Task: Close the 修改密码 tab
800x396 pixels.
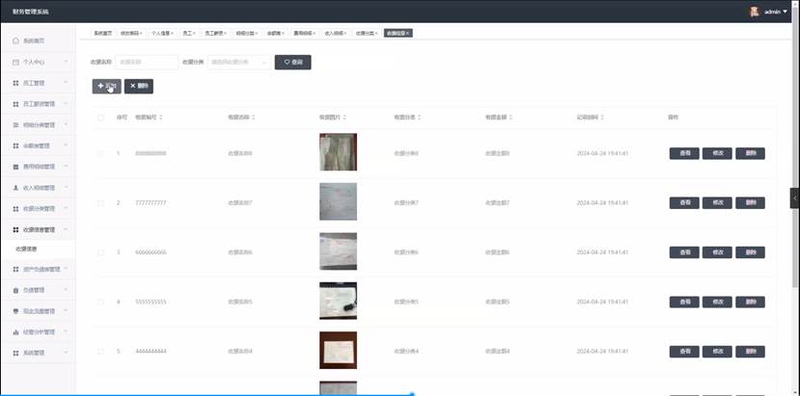Action: (x=141, y=33)
